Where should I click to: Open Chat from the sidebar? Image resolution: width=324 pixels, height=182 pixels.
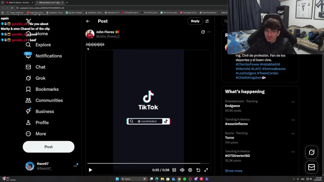tap(35, 67)
